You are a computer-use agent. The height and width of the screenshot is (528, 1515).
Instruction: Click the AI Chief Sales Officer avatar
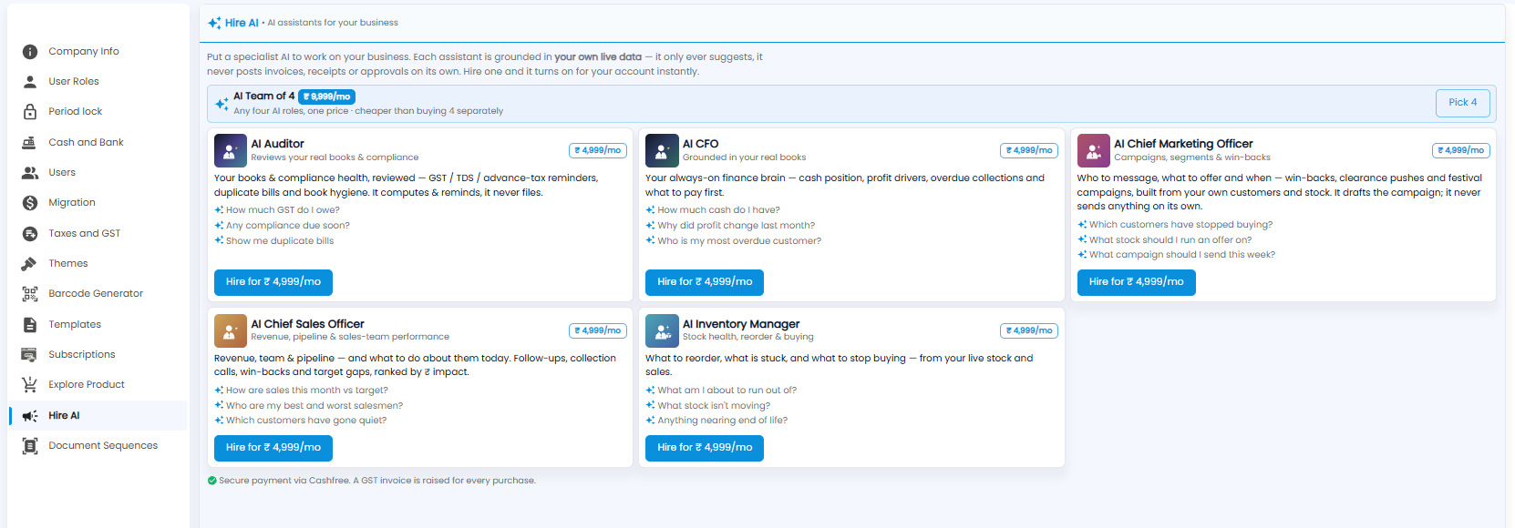231,330
